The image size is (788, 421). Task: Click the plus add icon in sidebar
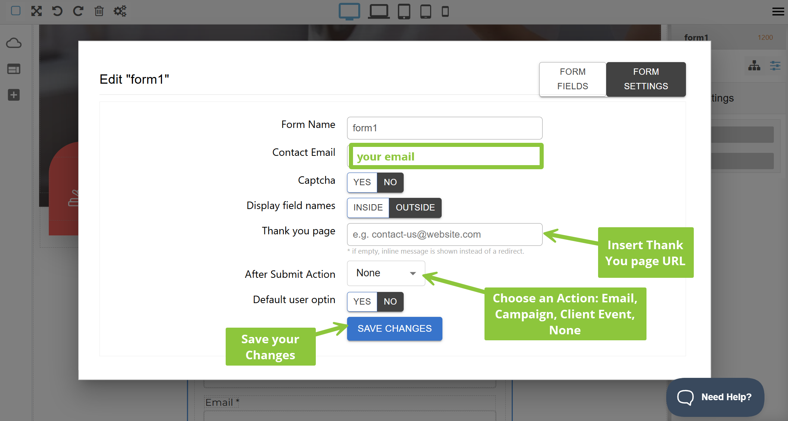(x=14, y=95)
